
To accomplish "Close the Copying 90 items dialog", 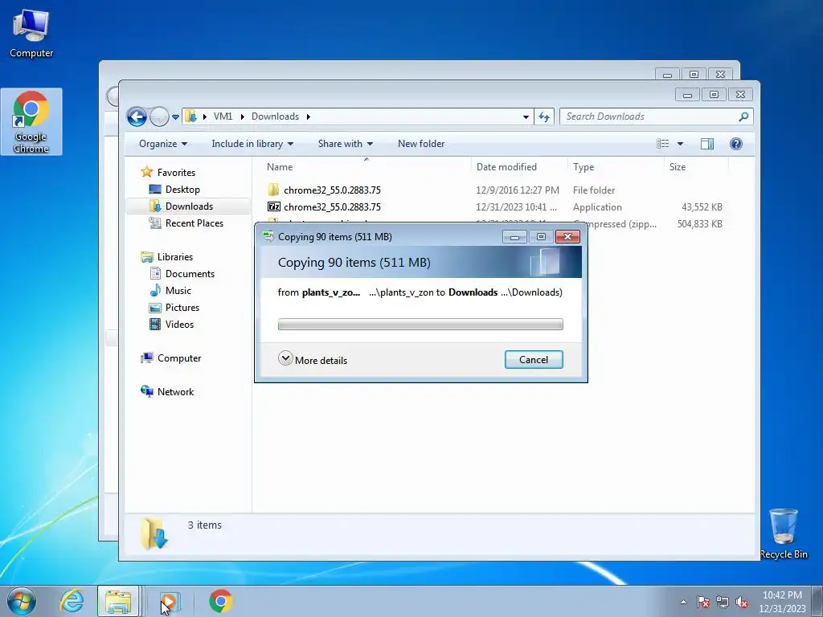I will click(567, 237).
